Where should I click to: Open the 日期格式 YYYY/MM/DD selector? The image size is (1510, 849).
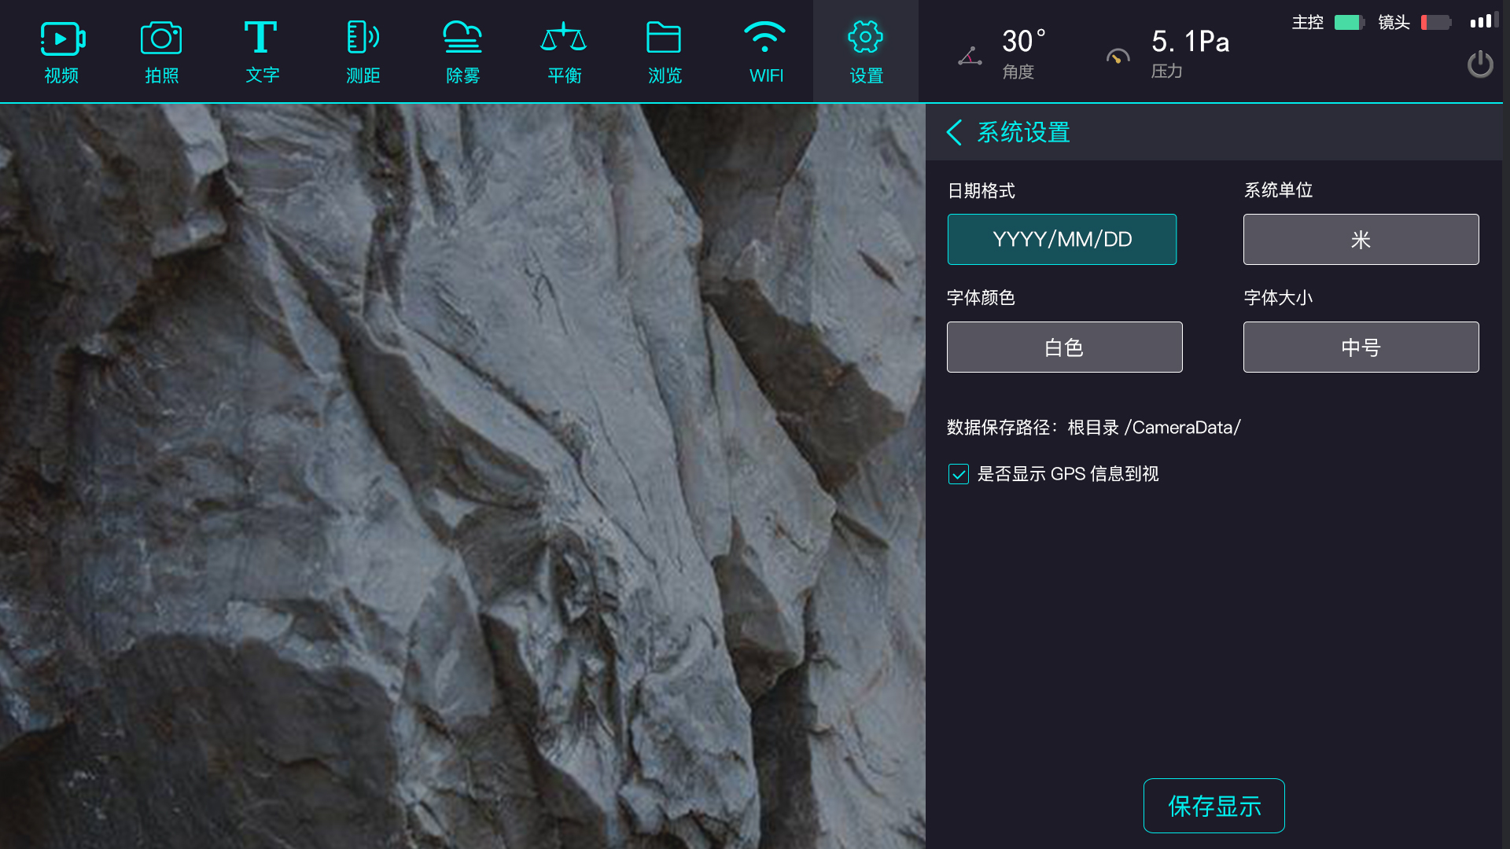1062,239
